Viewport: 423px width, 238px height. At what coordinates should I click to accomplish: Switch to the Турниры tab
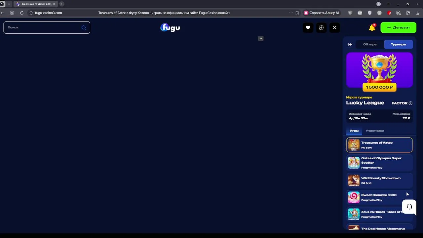pos(398,44)
